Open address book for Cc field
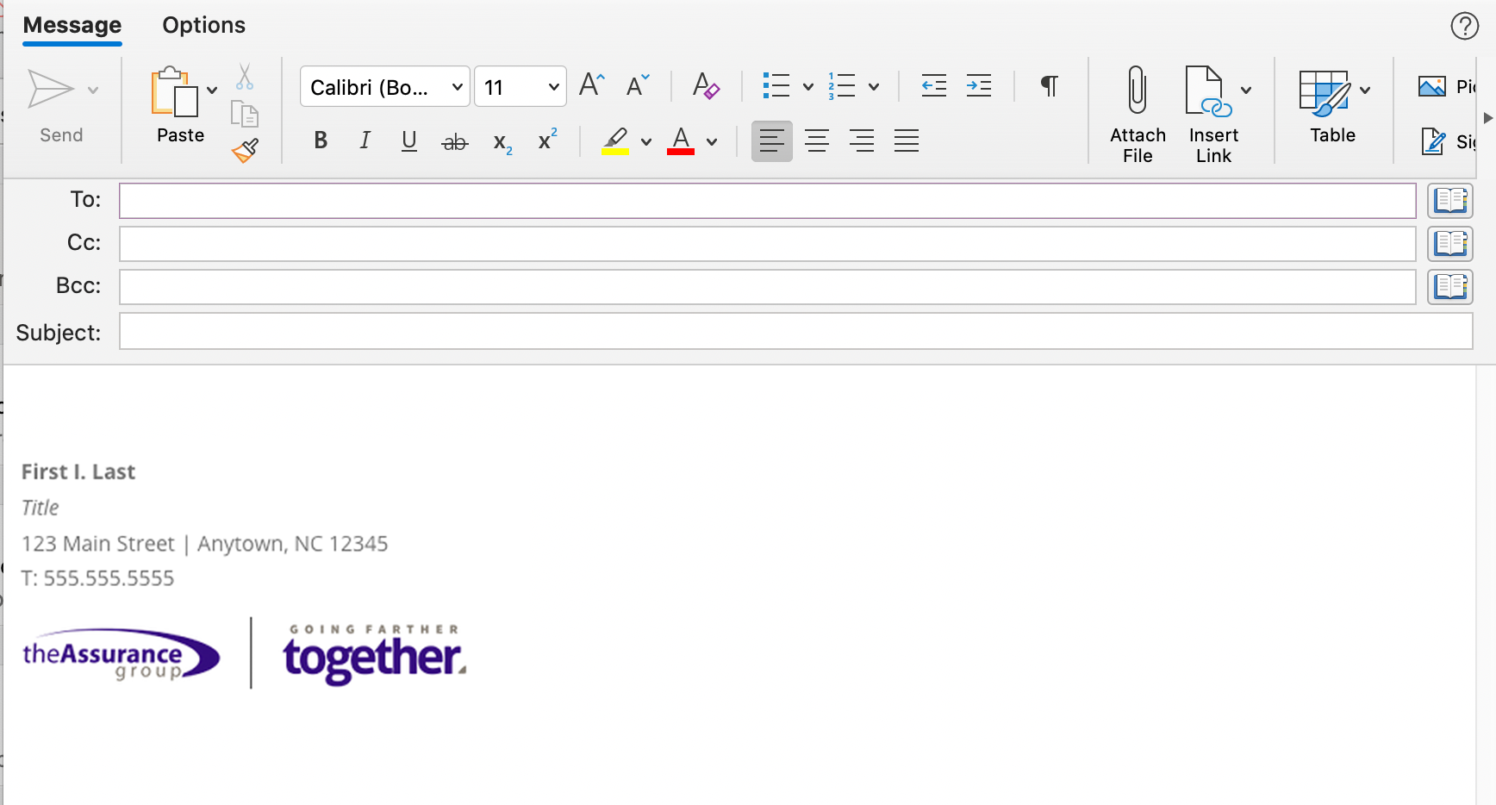 point(1450,244)
